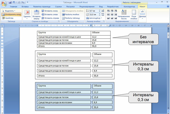Click the Office button in top-left corner

click(4, 3)
